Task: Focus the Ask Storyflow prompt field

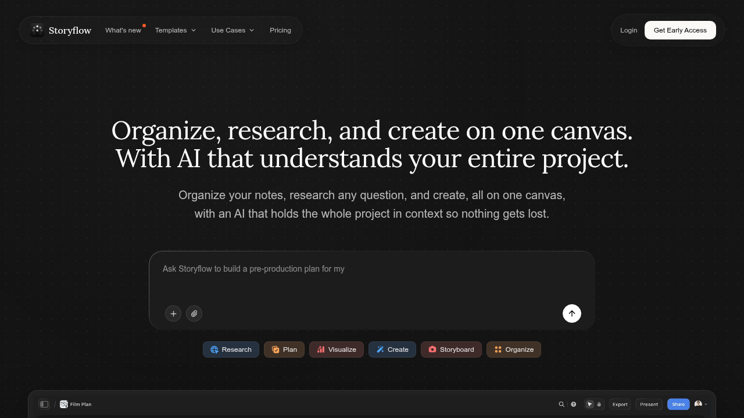Action: pos(372,278)
